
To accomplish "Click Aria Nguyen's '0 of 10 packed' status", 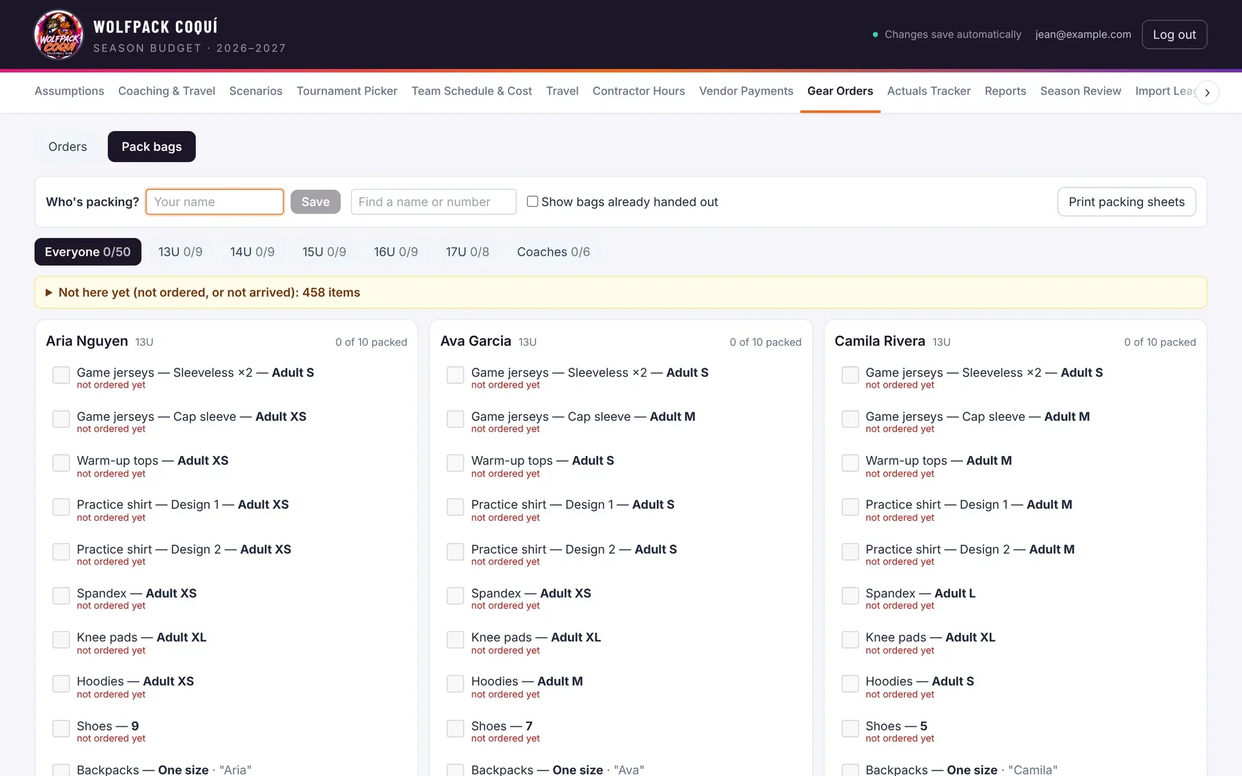I will click(371, 342).
